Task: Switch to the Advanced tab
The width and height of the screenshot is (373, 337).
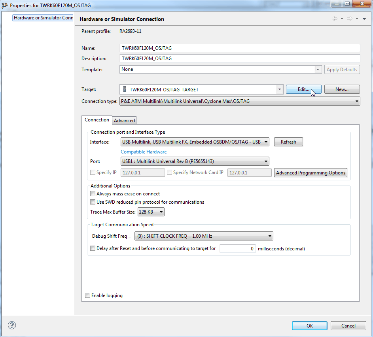Action: [x=124, y=121]
